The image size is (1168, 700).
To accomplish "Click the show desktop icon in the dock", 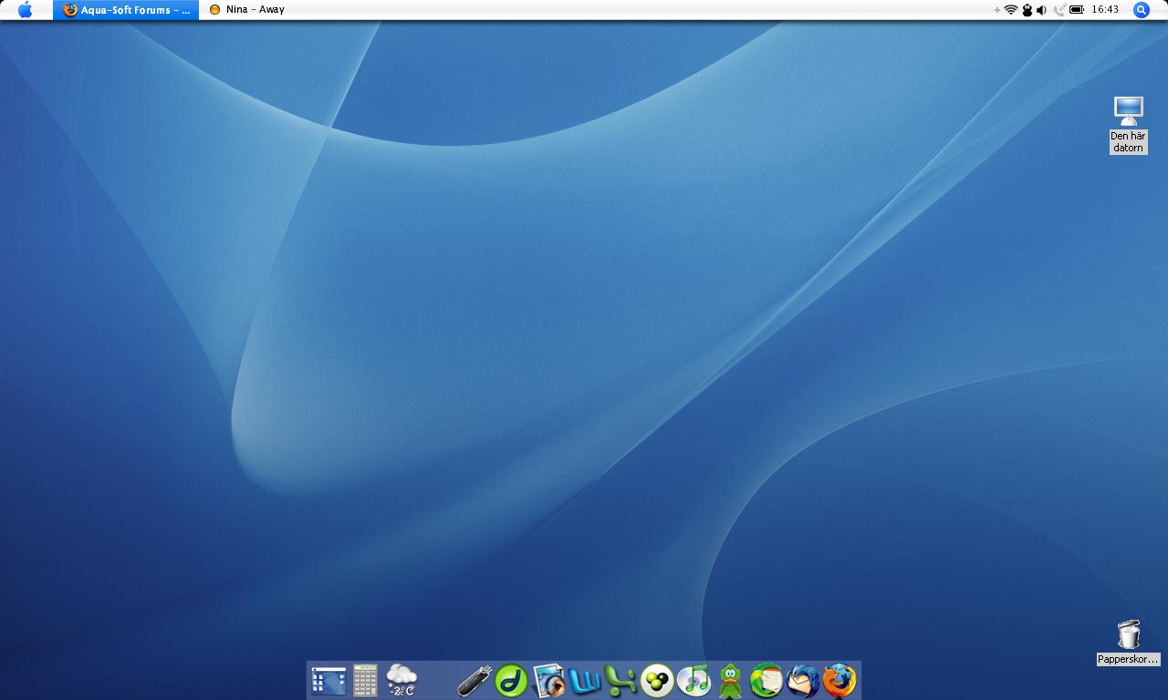I will point(328,681).
